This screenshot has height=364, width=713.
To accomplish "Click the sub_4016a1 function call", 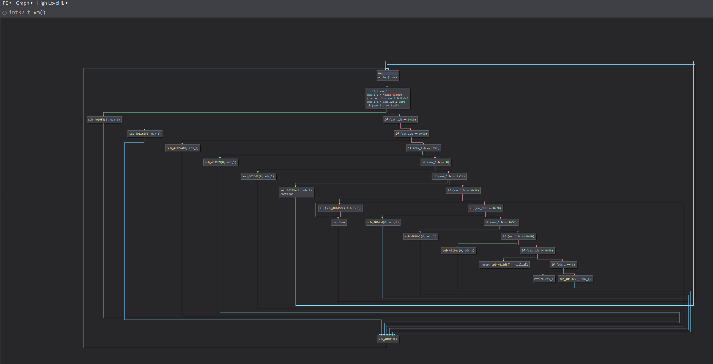I will 421,236.
